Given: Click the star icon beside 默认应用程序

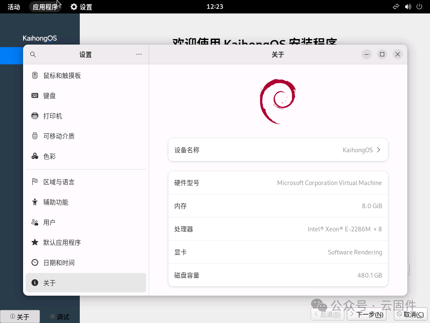Looking at the screenshot, I should coord(35,242).
